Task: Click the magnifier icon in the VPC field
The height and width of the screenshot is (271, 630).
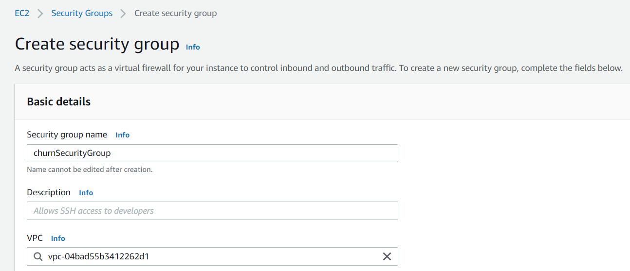Action: 38,256
